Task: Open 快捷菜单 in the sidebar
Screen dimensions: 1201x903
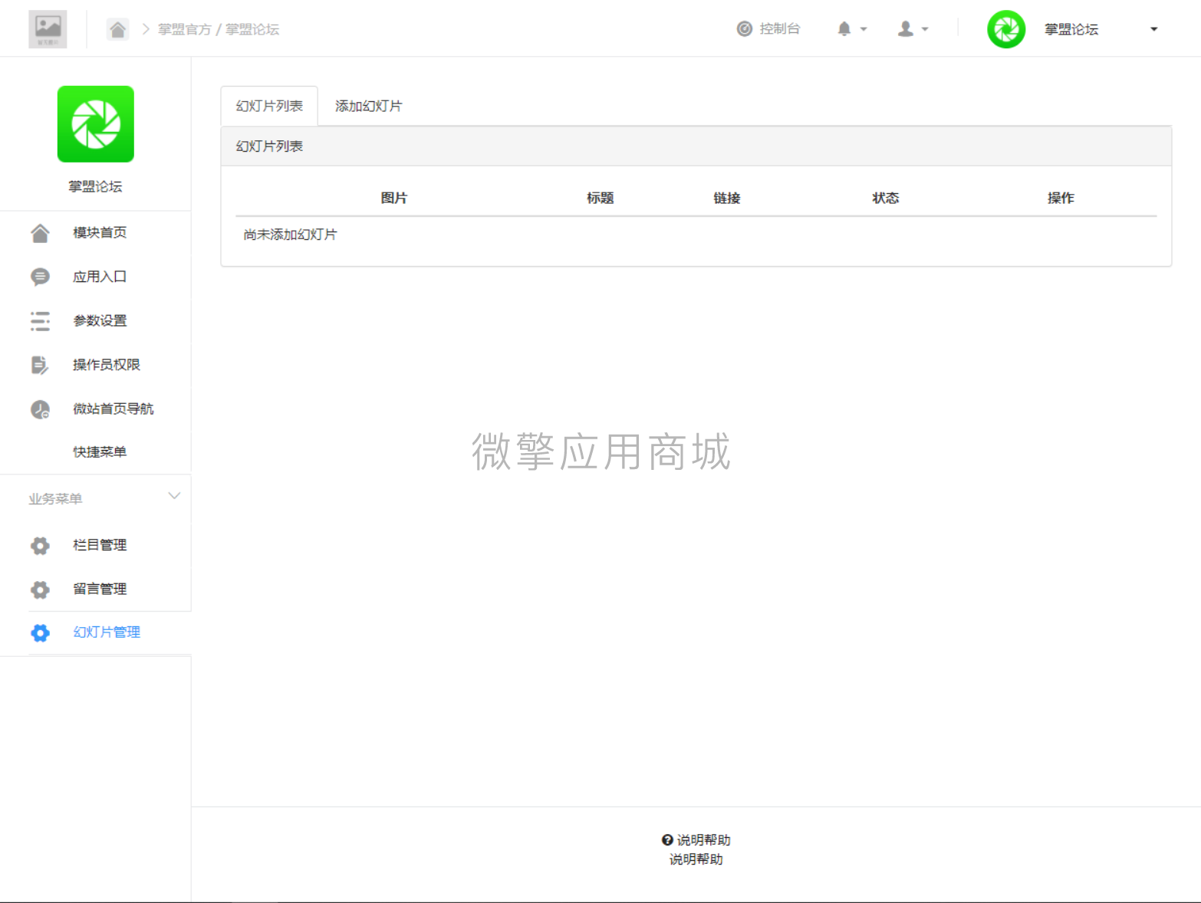Action: [100, 452]
